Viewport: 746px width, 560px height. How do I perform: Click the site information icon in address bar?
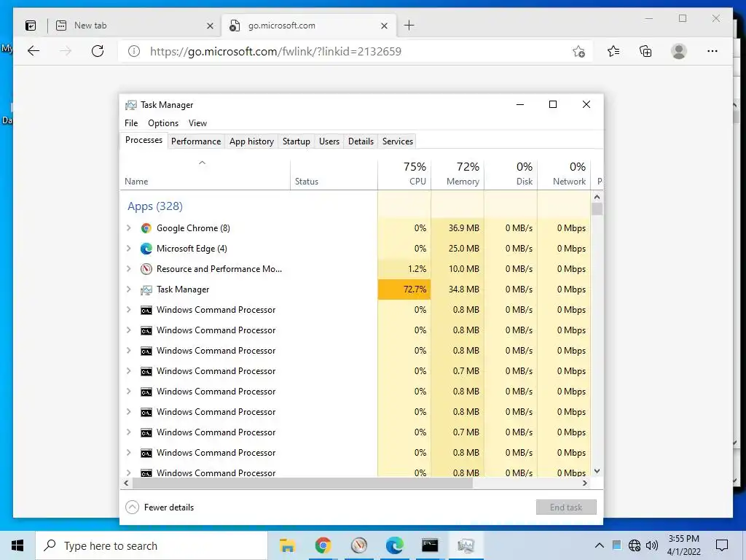134,51
